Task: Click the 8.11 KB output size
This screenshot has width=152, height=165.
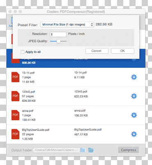Action: [x=79, y=78]
